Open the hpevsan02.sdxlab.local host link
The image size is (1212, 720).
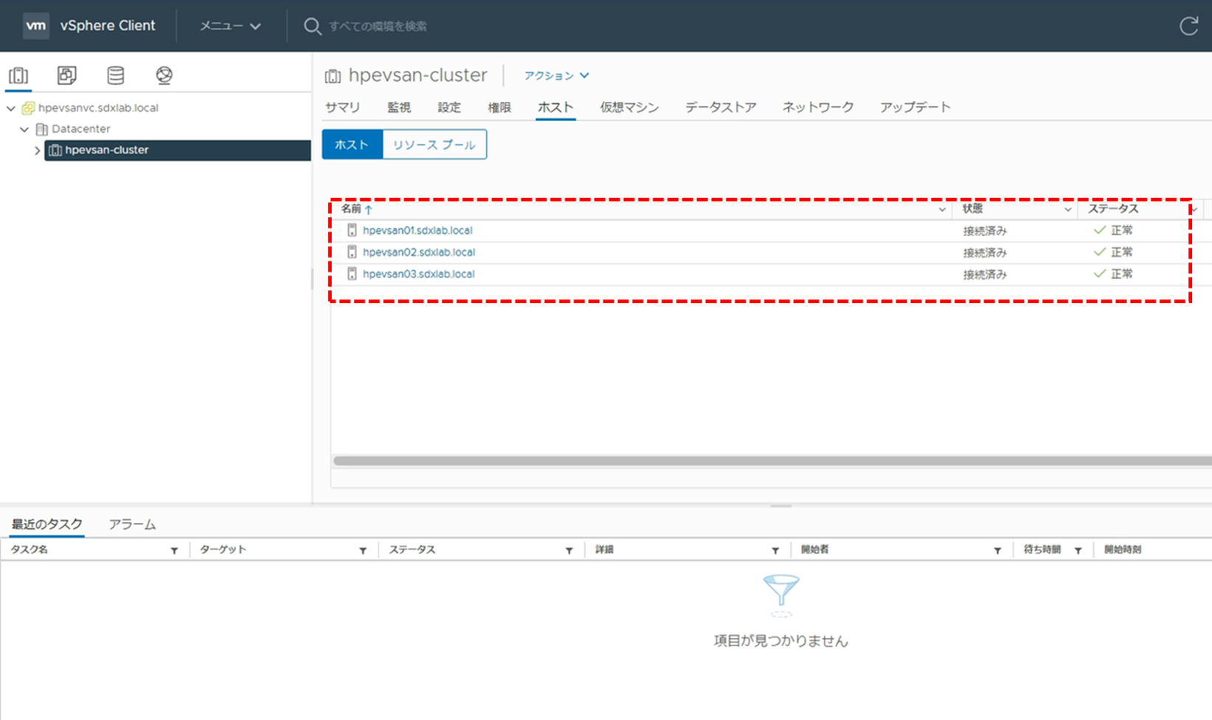point(419,252)
